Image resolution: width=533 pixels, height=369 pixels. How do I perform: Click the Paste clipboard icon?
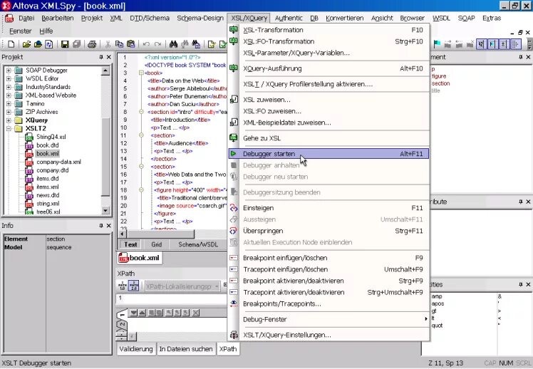pos(130,44)
